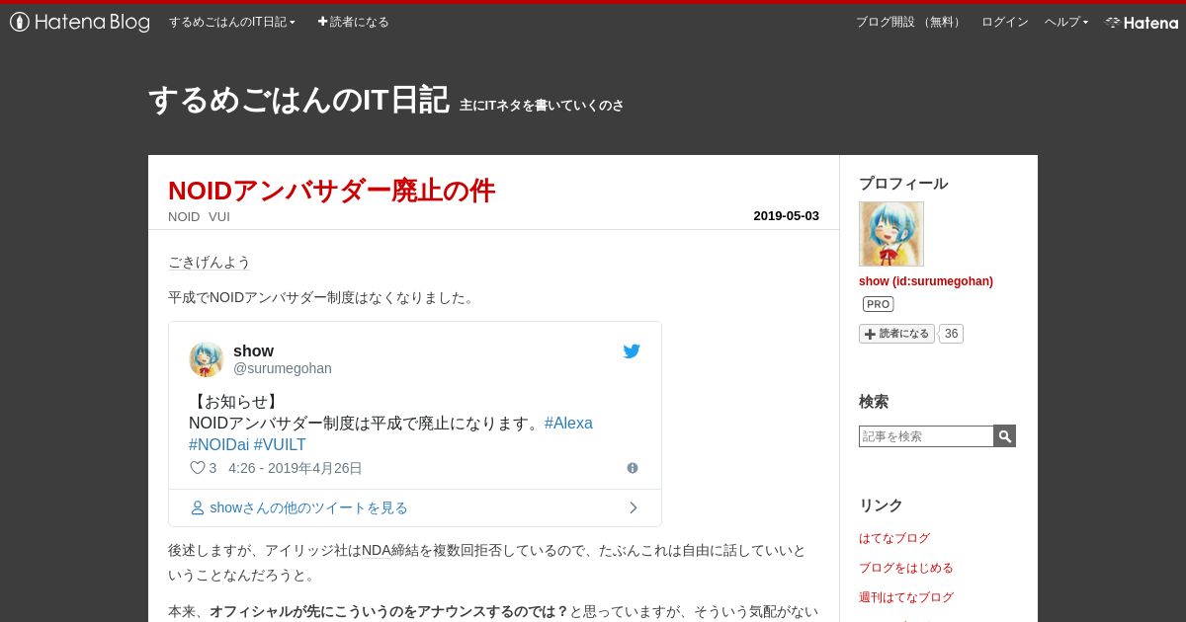The width and height of the screenshot is (1186, 622).
Task: Click the post date 2019-05-03
Action: point(786,215)
